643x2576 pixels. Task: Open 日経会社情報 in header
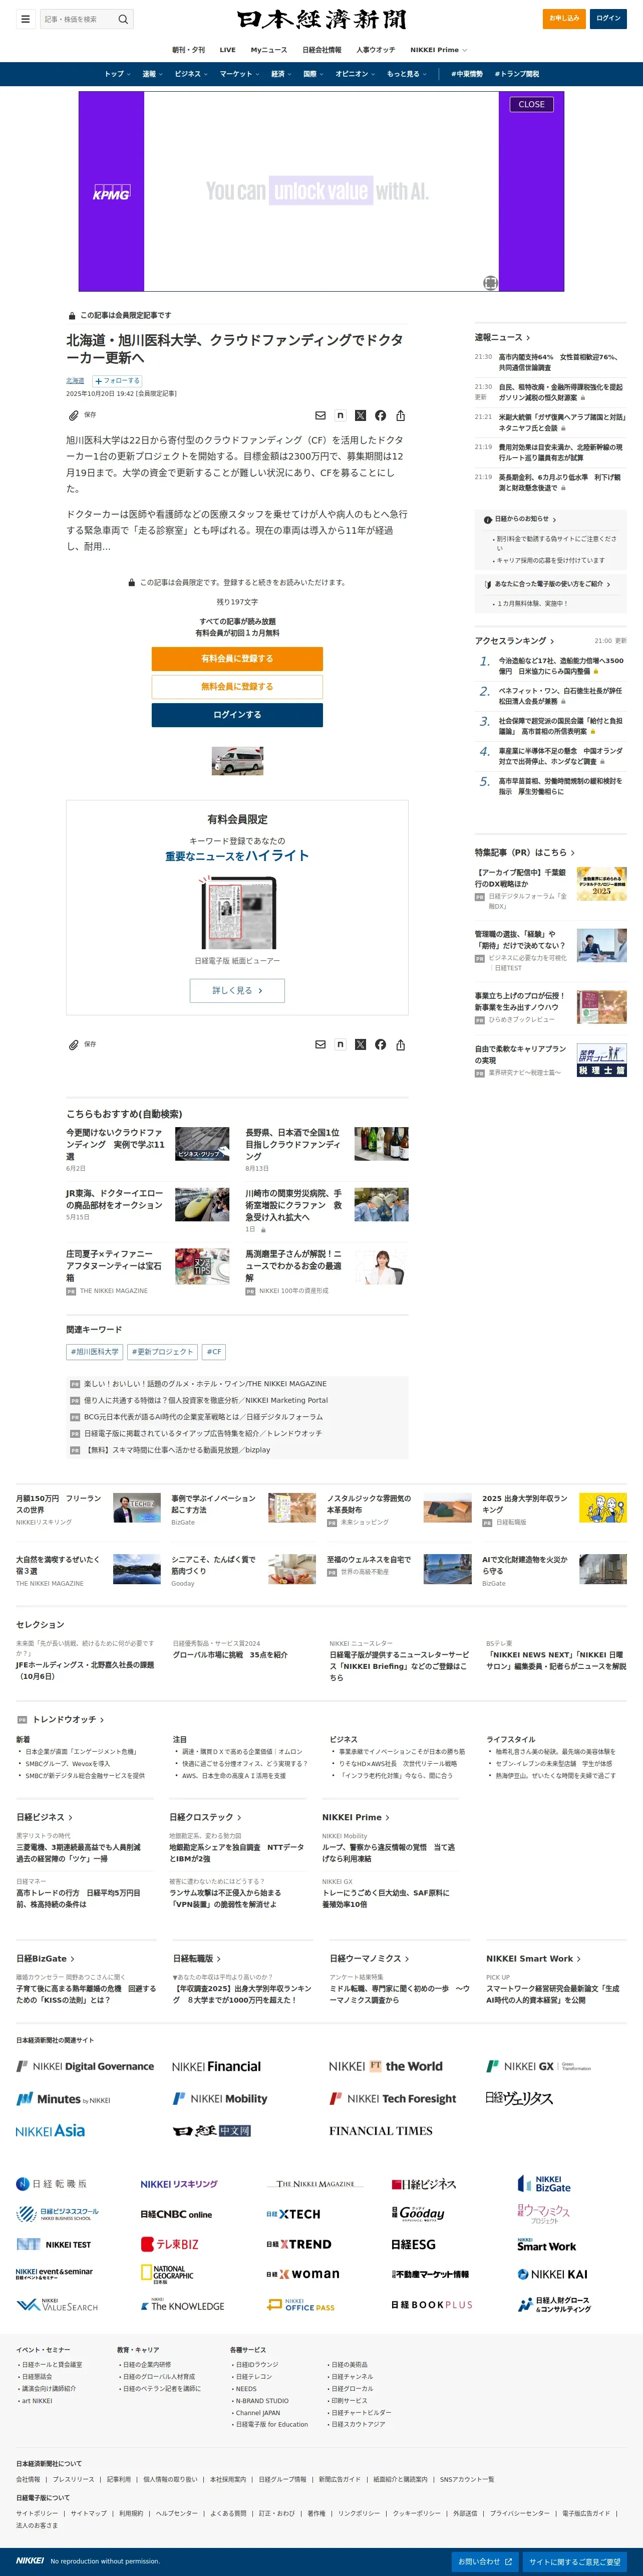(x=322, y=50)
